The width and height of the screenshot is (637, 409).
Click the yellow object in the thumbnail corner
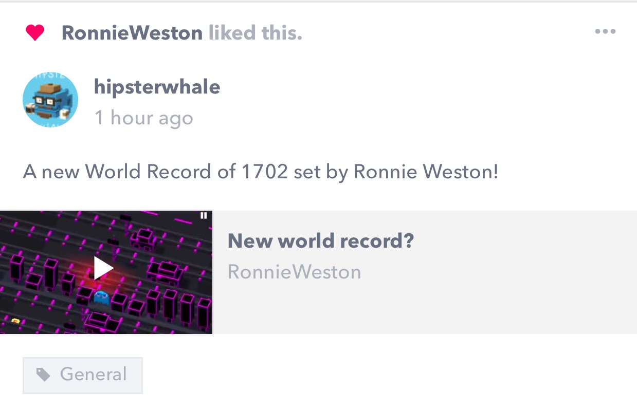pos(15,321)
